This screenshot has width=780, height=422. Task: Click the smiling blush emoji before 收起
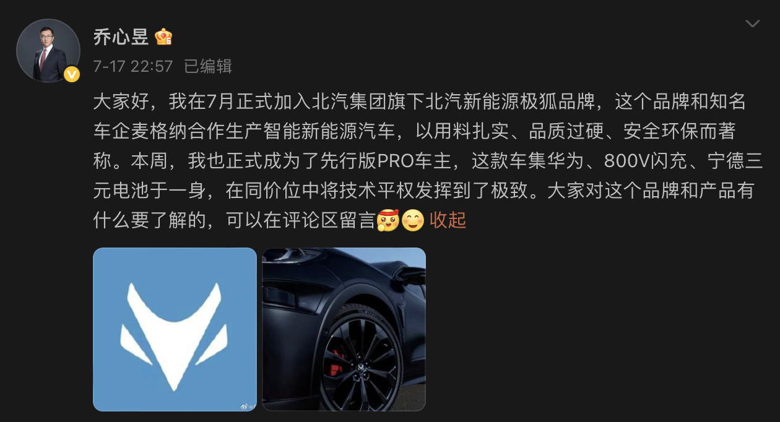click(413, 220)
